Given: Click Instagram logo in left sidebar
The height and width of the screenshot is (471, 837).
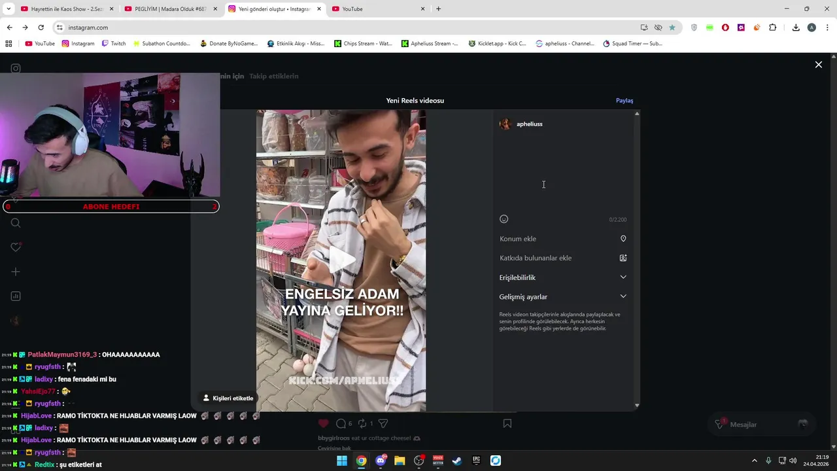Looking at the screenshot, I should (16, 69).
